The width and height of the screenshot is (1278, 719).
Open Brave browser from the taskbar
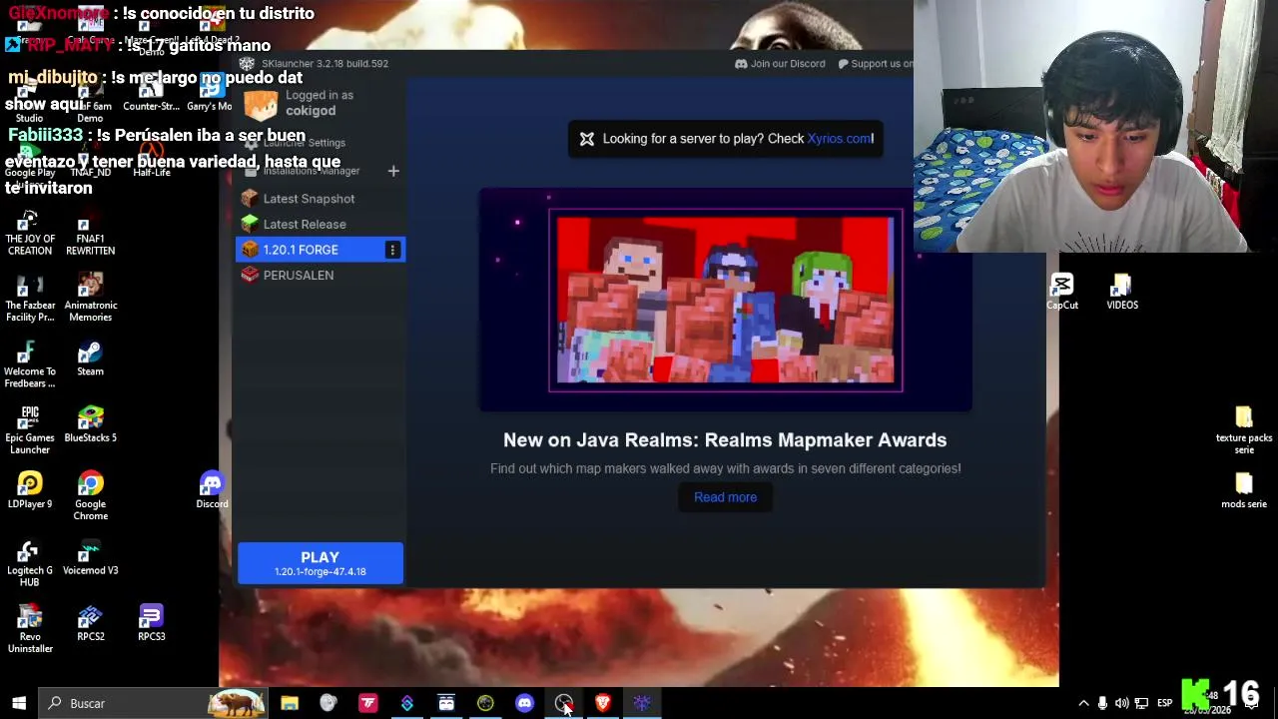602,703
